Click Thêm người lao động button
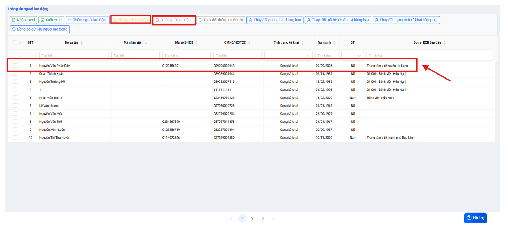 (88, 20)
